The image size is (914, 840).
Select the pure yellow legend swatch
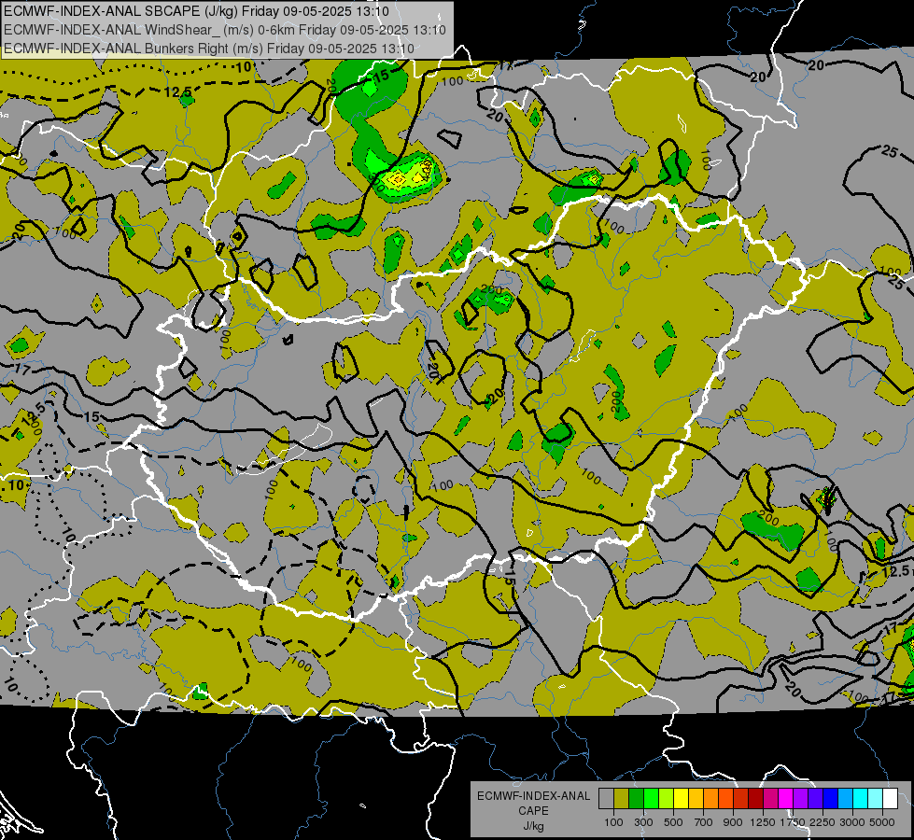tap(681, 799)
